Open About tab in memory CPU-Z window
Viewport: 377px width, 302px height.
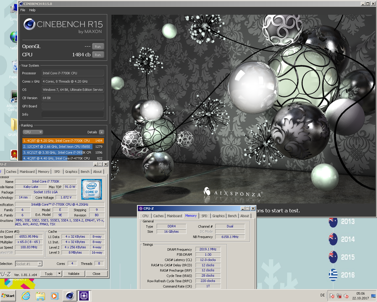pyautogui.click(x=245, y=216)
